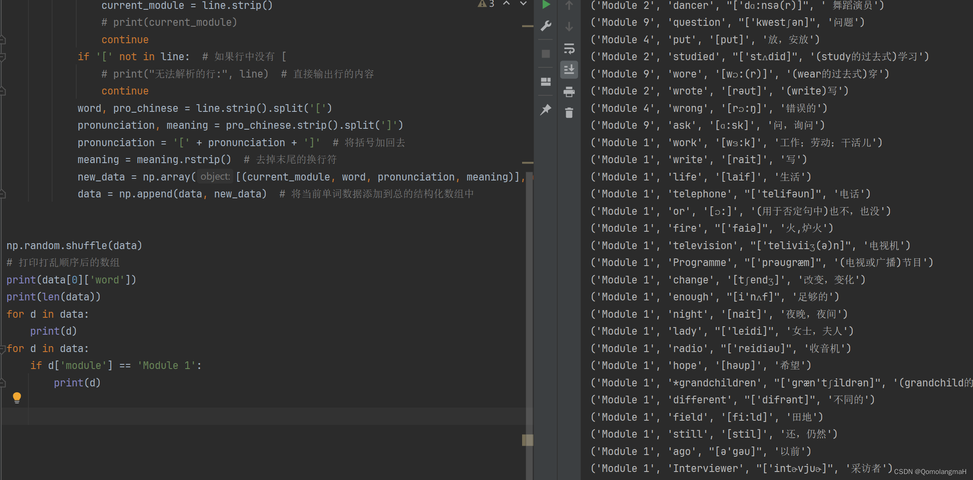Pin the run tab with pin icon
The height and width of the screenshot is (480, 973).
click(x=546, y=109)
